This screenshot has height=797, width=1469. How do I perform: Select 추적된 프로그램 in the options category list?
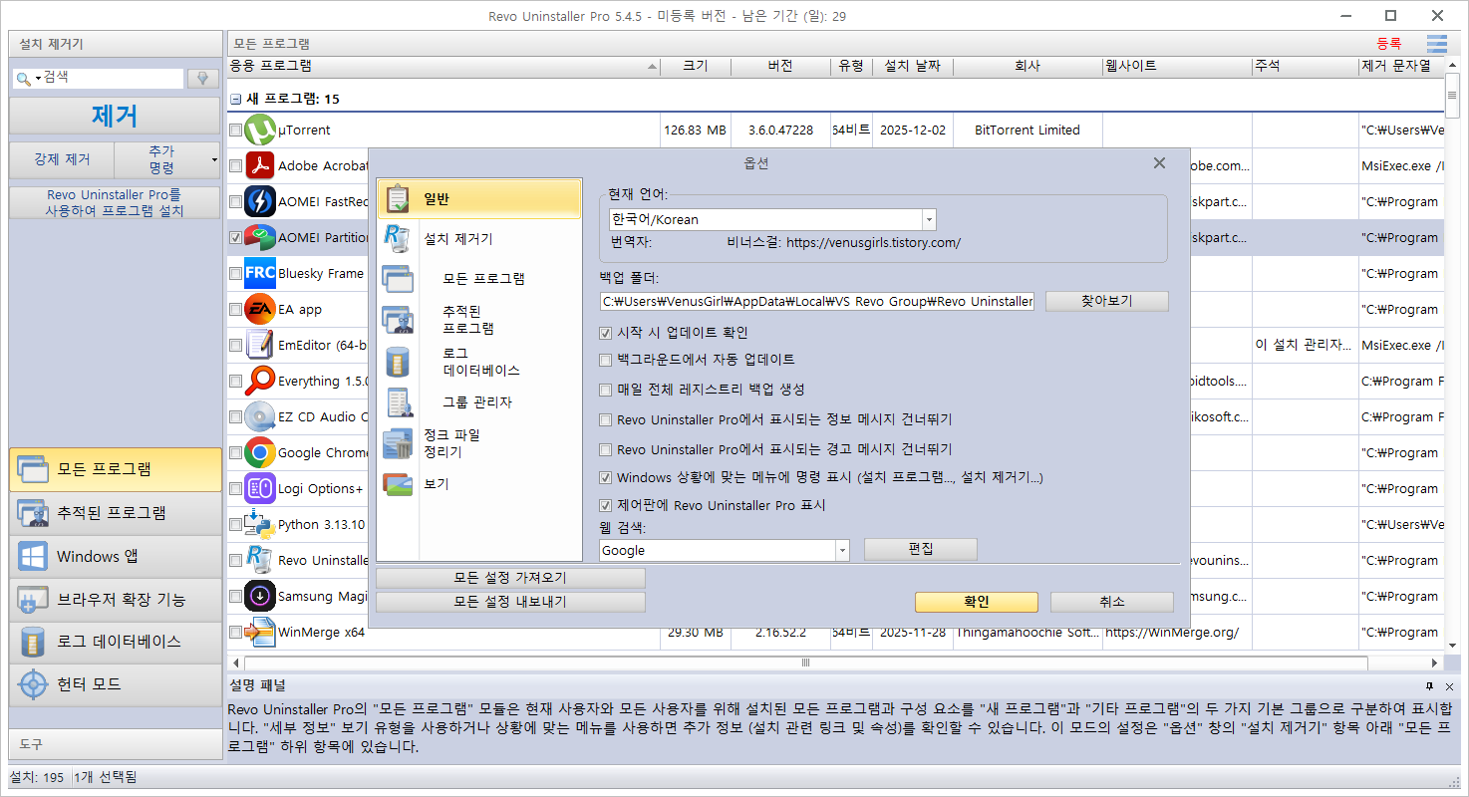coord(479,320)
